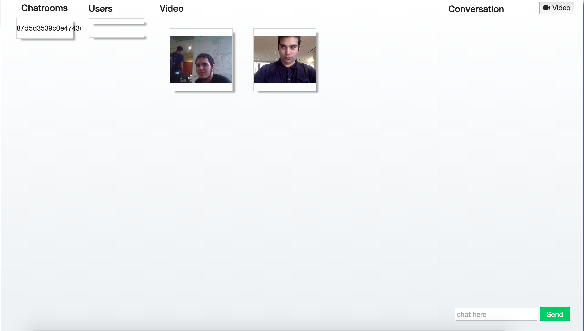Click white frame below the left video feed
Viewport: 584px width, 331px height.
pyautogui.click(x=201, y=87)
